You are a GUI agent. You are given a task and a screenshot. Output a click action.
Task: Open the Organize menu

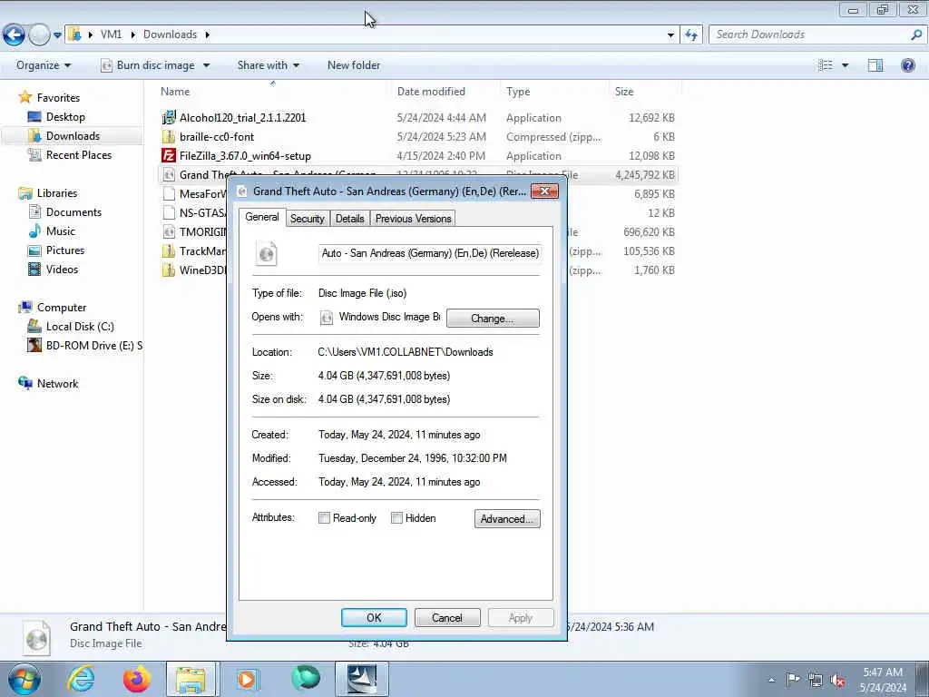click(44, 65)
